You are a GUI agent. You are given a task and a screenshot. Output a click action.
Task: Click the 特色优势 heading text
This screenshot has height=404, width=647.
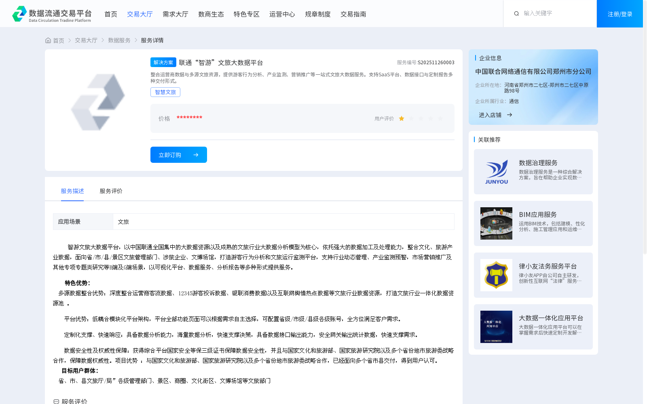78,283
